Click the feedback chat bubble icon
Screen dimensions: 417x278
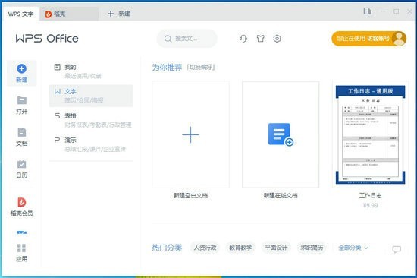pyautogui.click(x=397, y=249)
